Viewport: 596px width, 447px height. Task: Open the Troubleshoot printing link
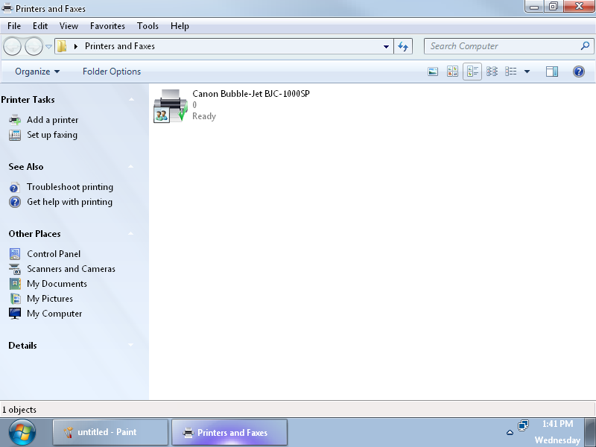(70, 187)
